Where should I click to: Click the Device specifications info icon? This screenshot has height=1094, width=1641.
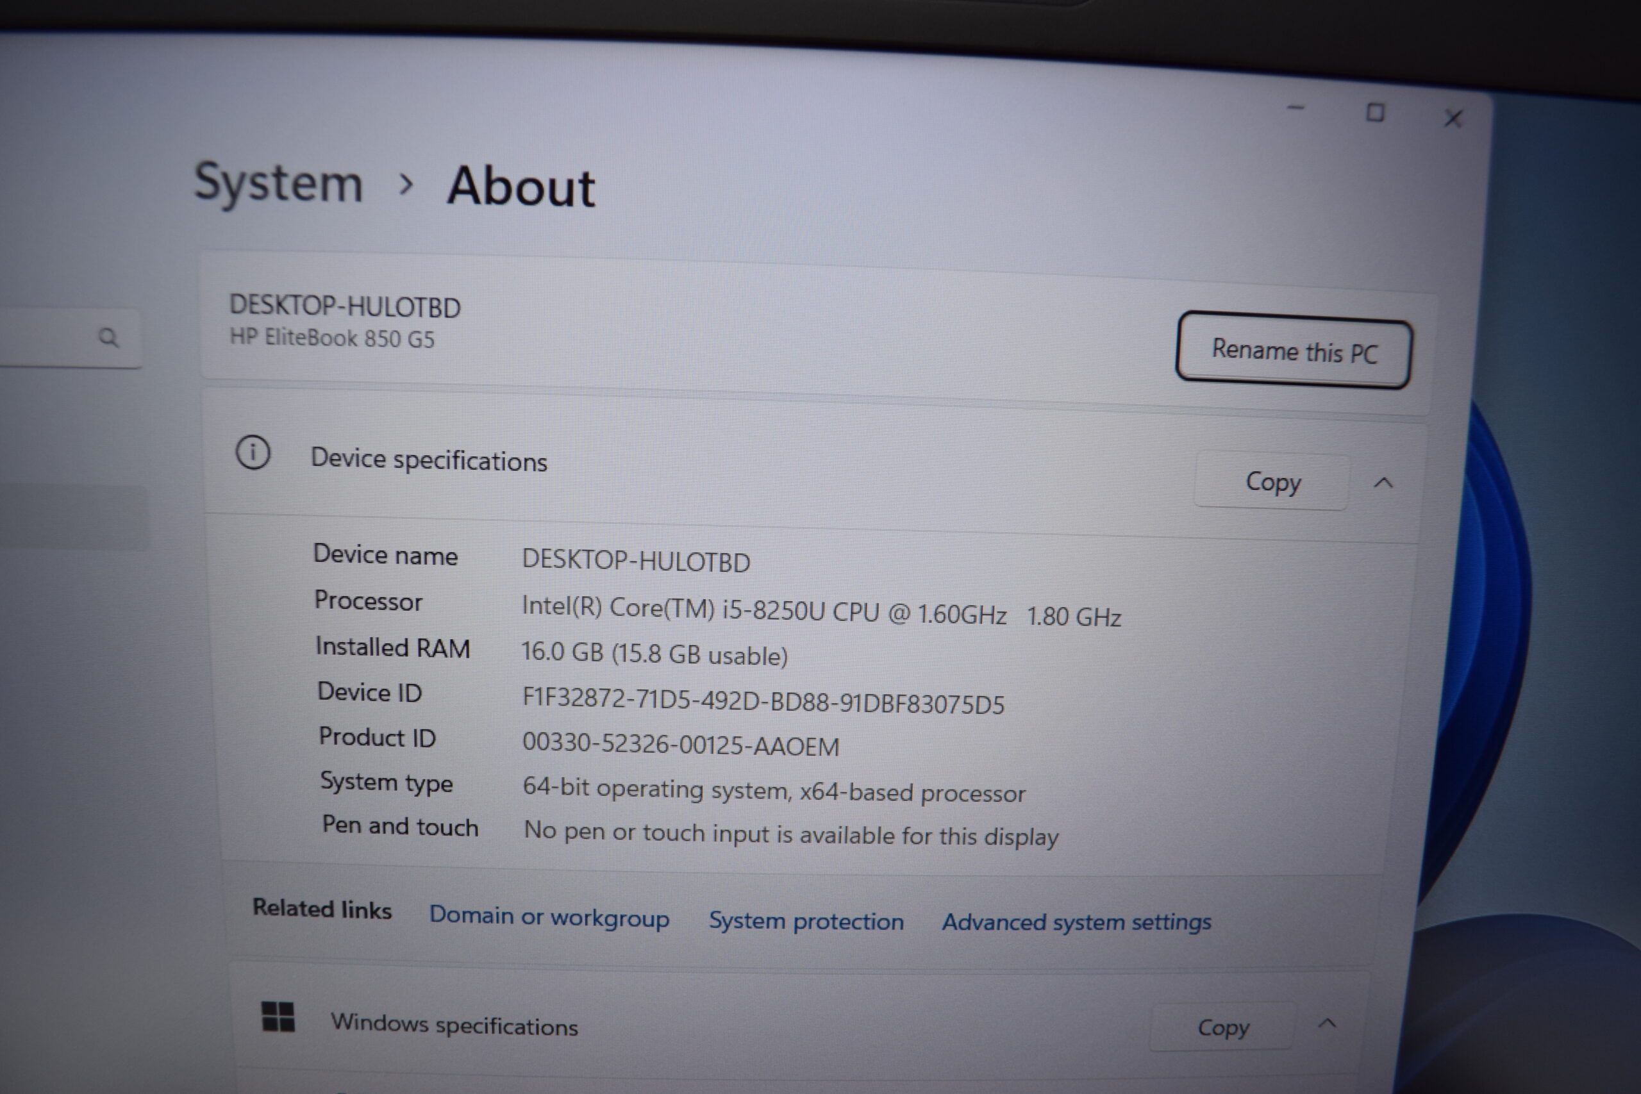253,453
